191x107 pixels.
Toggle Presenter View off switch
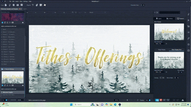coord(143,5)
